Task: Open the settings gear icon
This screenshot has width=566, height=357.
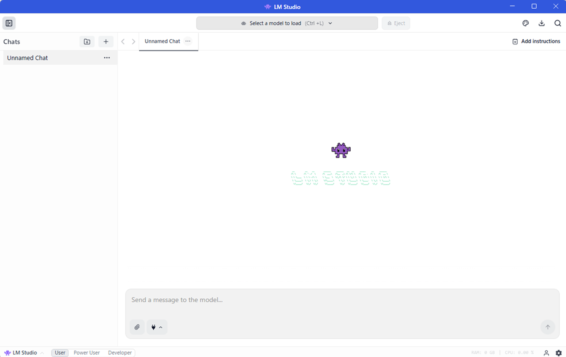Action: point(559,353)
